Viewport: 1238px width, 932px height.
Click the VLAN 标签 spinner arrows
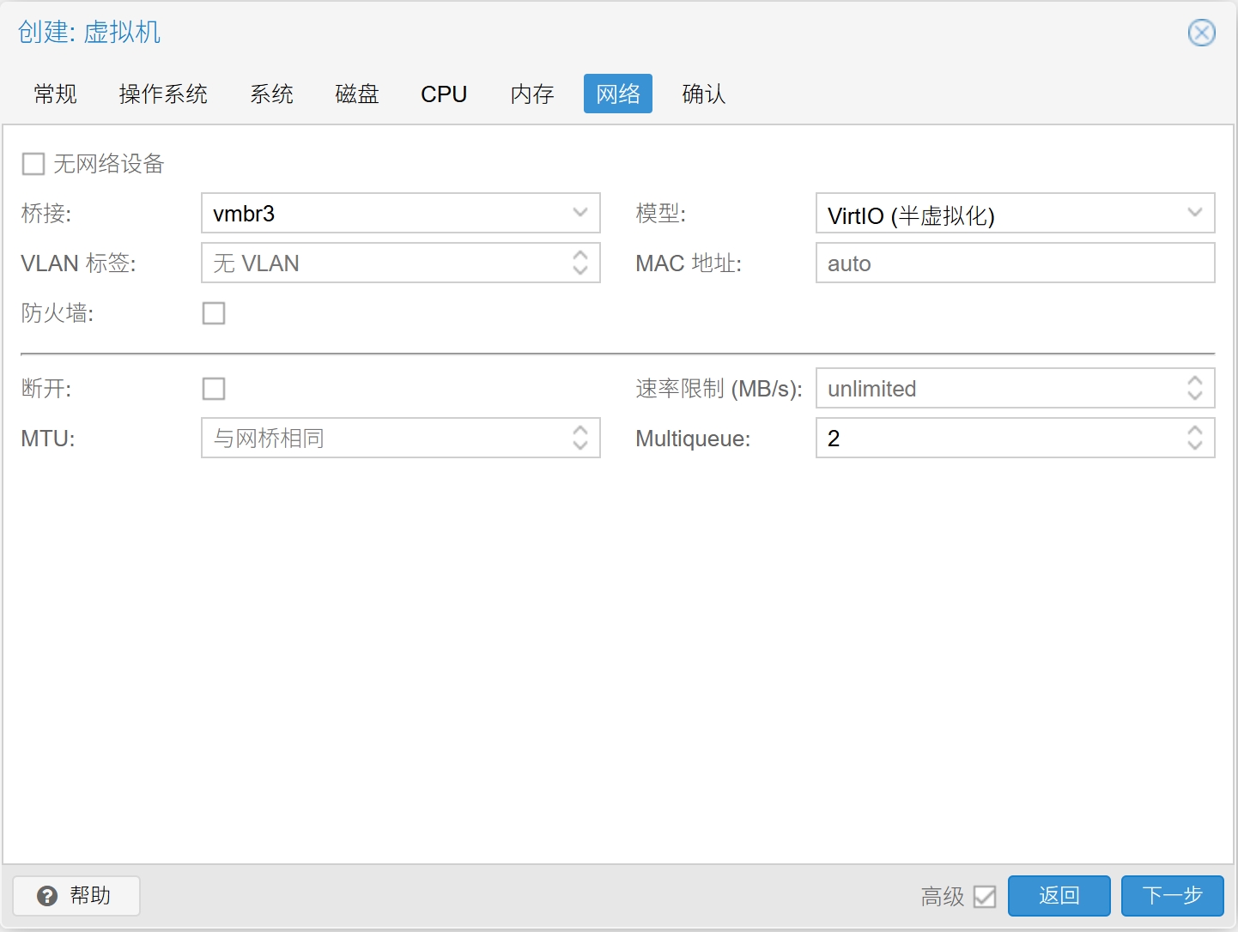tap(580, 263)
